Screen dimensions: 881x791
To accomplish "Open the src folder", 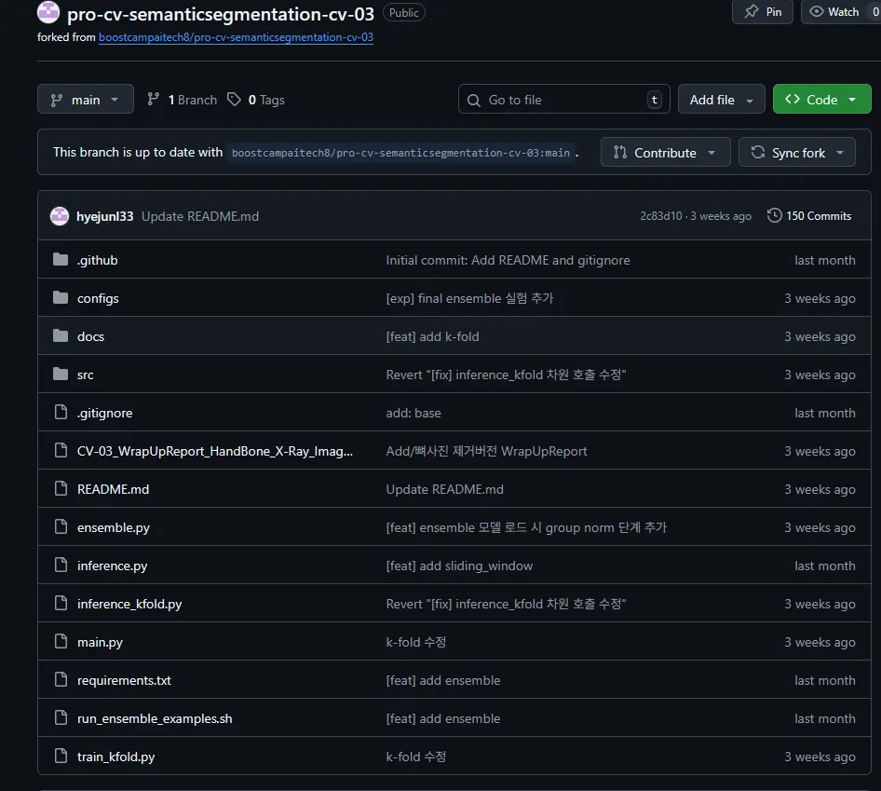I will [86, 375].
